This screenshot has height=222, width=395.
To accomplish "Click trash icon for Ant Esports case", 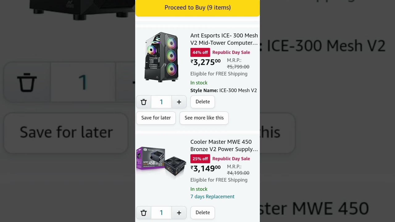I will tap(143, 102).
